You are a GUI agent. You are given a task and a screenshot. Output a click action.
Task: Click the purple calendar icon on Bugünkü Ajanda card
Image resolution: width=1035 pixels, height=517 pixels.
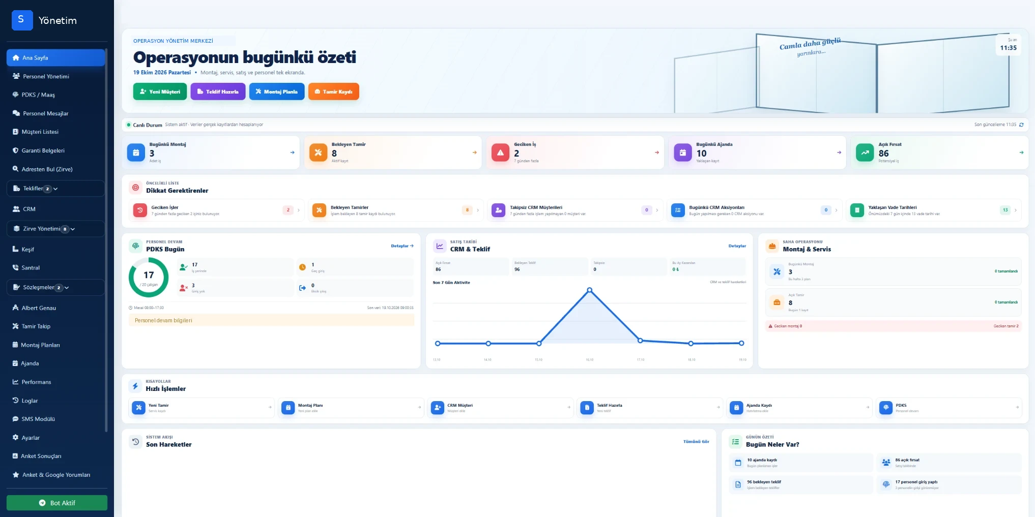683,153
